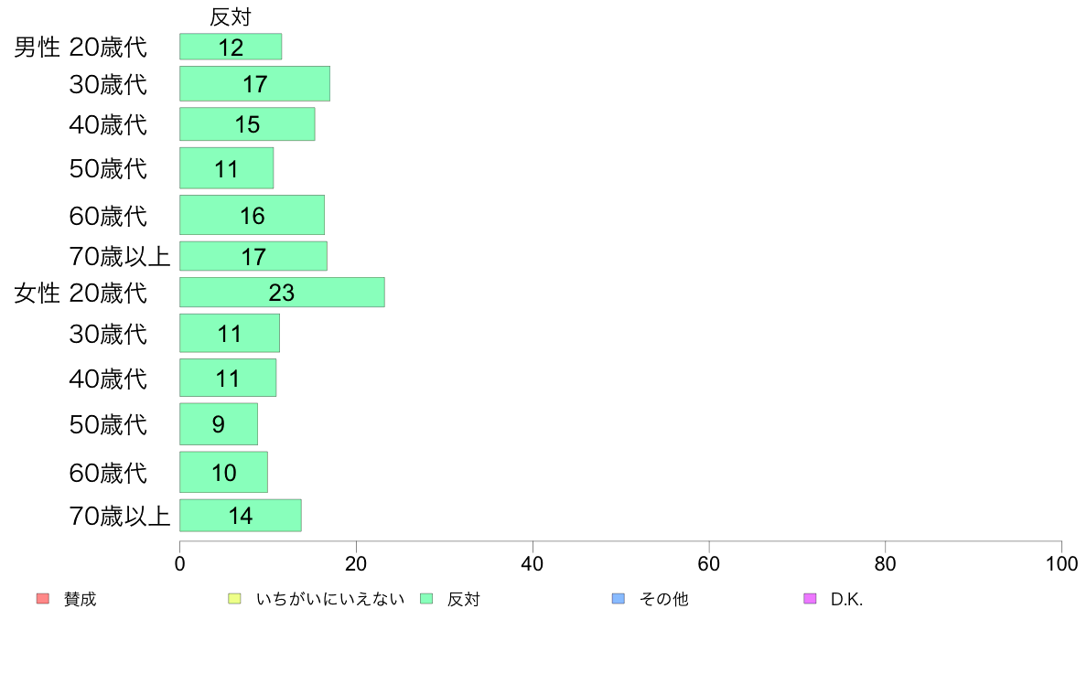
Task: Click the 女性 20歳代 row label
Action: pos(81,294)
